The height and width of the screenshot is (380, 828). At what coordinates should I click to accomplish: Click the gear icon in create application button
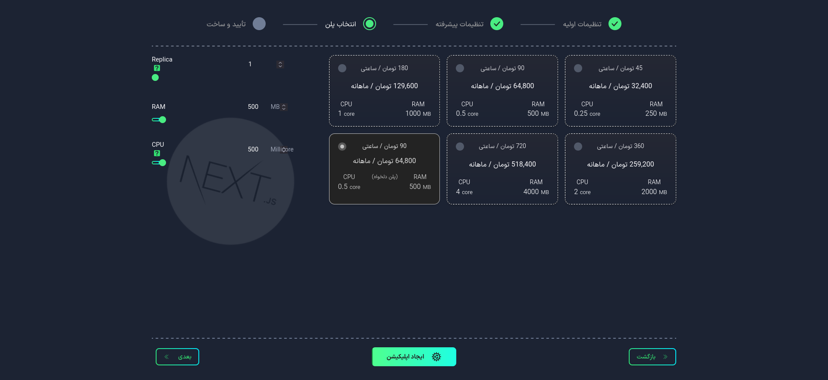pyautogui.click(x=436, y=357)
